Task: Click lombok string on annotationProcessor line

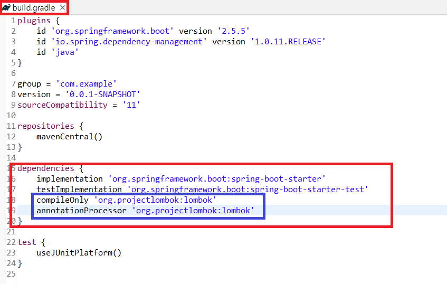Action: point(193,211)
